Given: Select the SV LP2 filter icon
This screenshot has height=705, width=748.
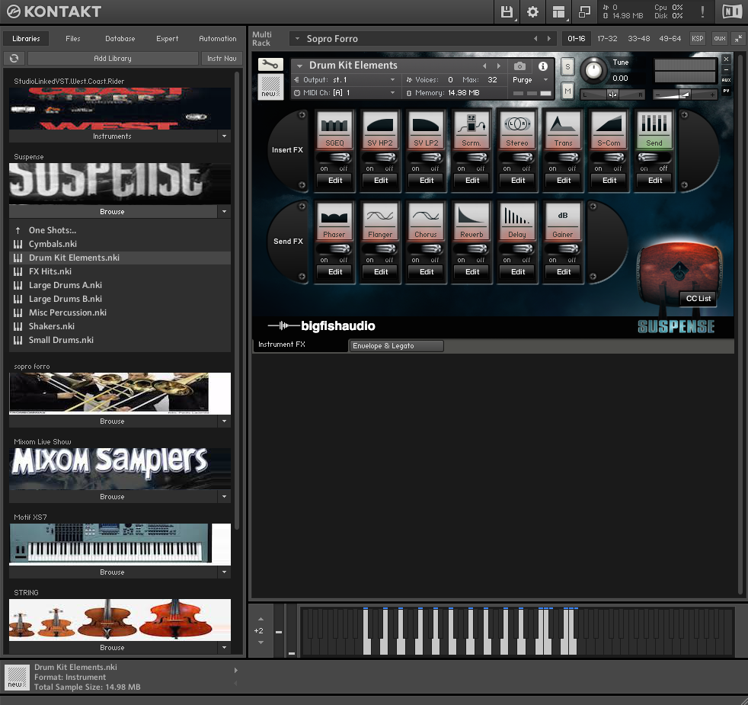Looking at the screenshot, I should point(426,130).
